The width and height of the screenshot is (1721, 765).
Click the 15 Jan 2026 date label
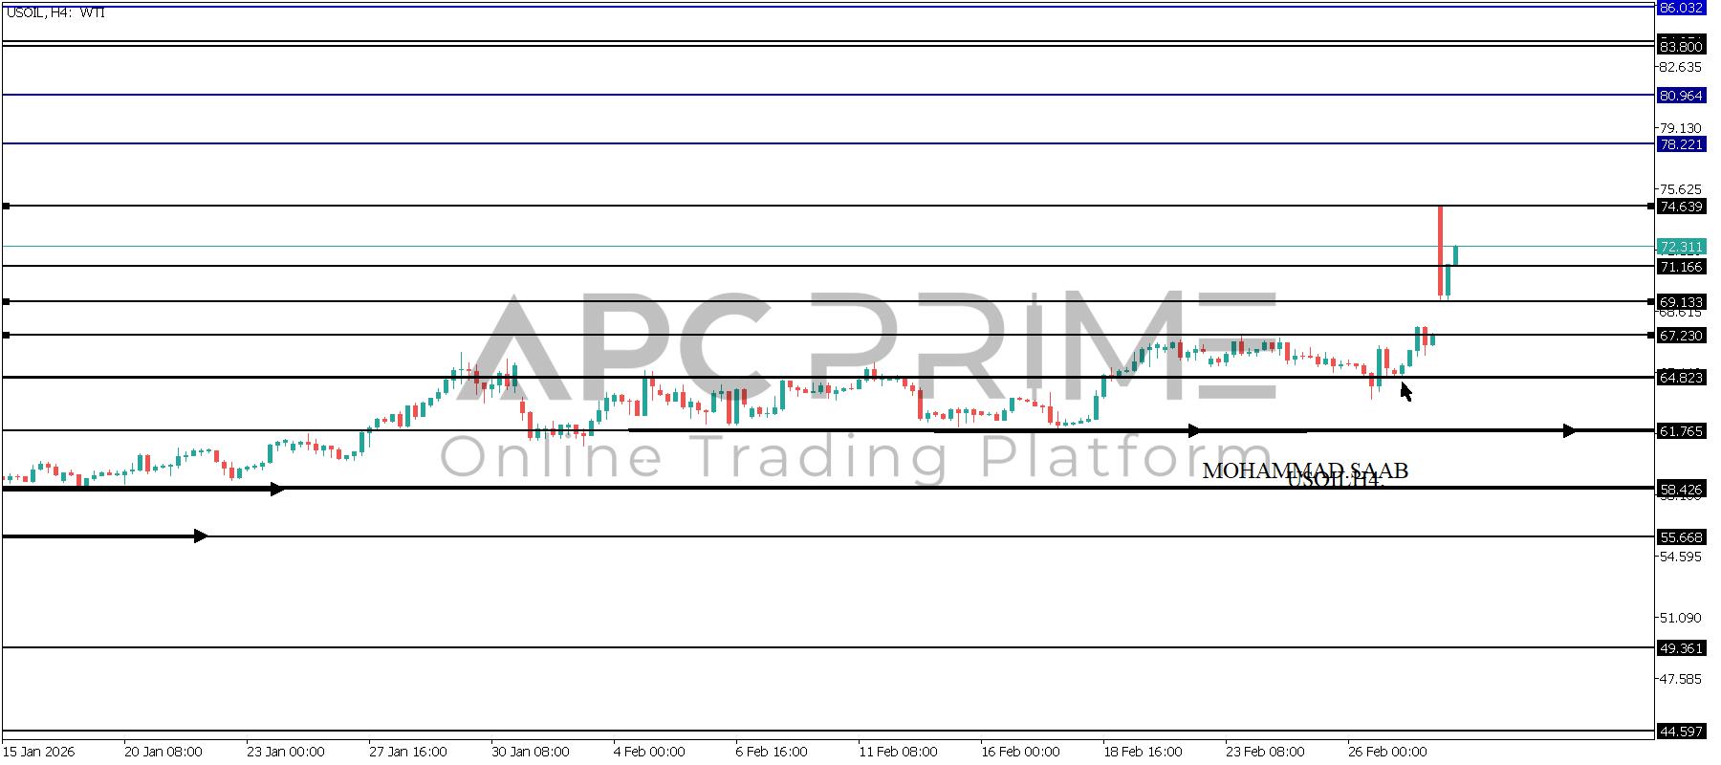39,752
